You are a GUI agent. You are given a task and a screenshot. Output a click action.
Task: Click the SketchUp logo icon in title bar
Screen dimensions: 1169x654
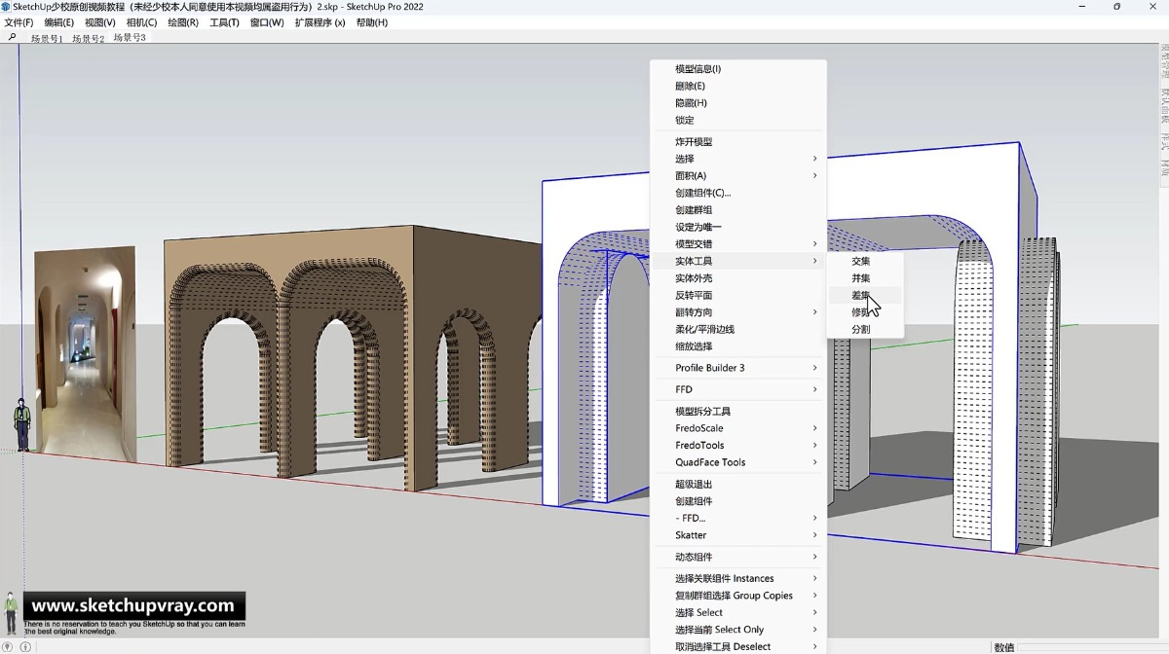click(x=6, y=7)
